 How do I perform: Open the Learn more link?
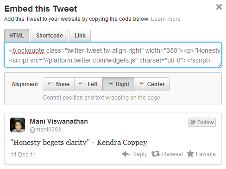pyautogui.click(x=166, y=19)
